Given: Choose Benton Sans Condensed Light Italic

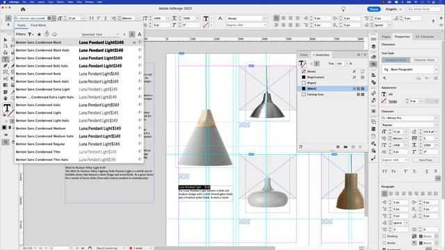Looking at the screenshot, I should point(79,120).
